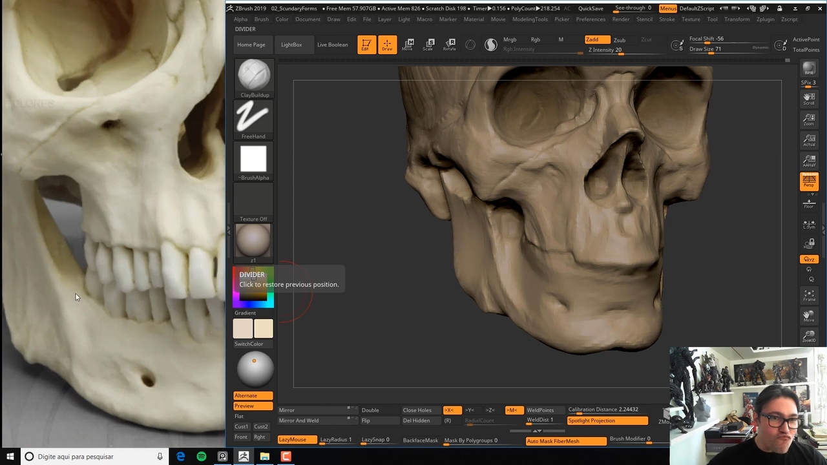
Task: Disable X axis symmetry >X<
Action: [450, 410]
